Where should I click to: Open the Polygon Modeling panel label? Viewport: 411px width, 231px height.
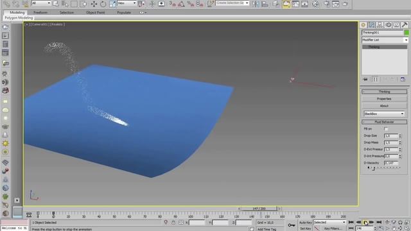pos(19,18)
